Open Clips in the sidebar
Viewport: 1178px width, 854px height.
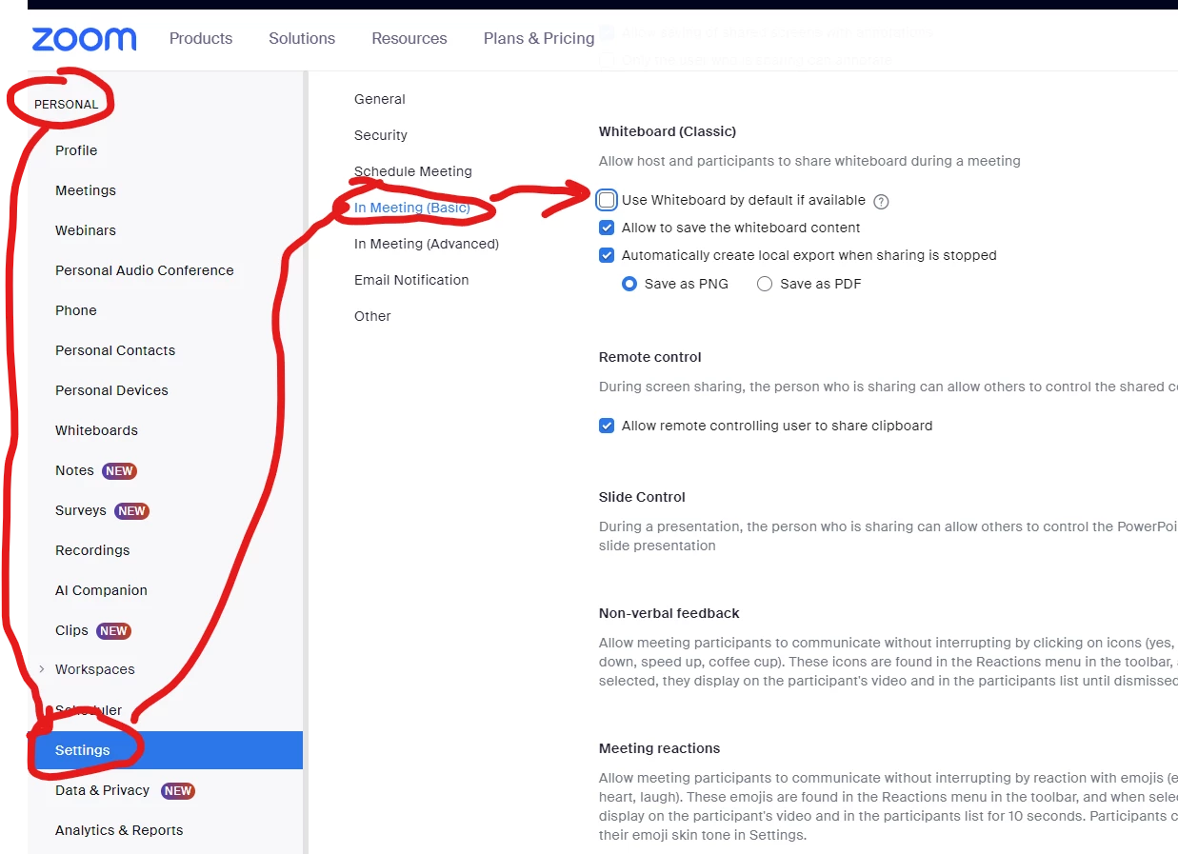[x=71, y=630]
